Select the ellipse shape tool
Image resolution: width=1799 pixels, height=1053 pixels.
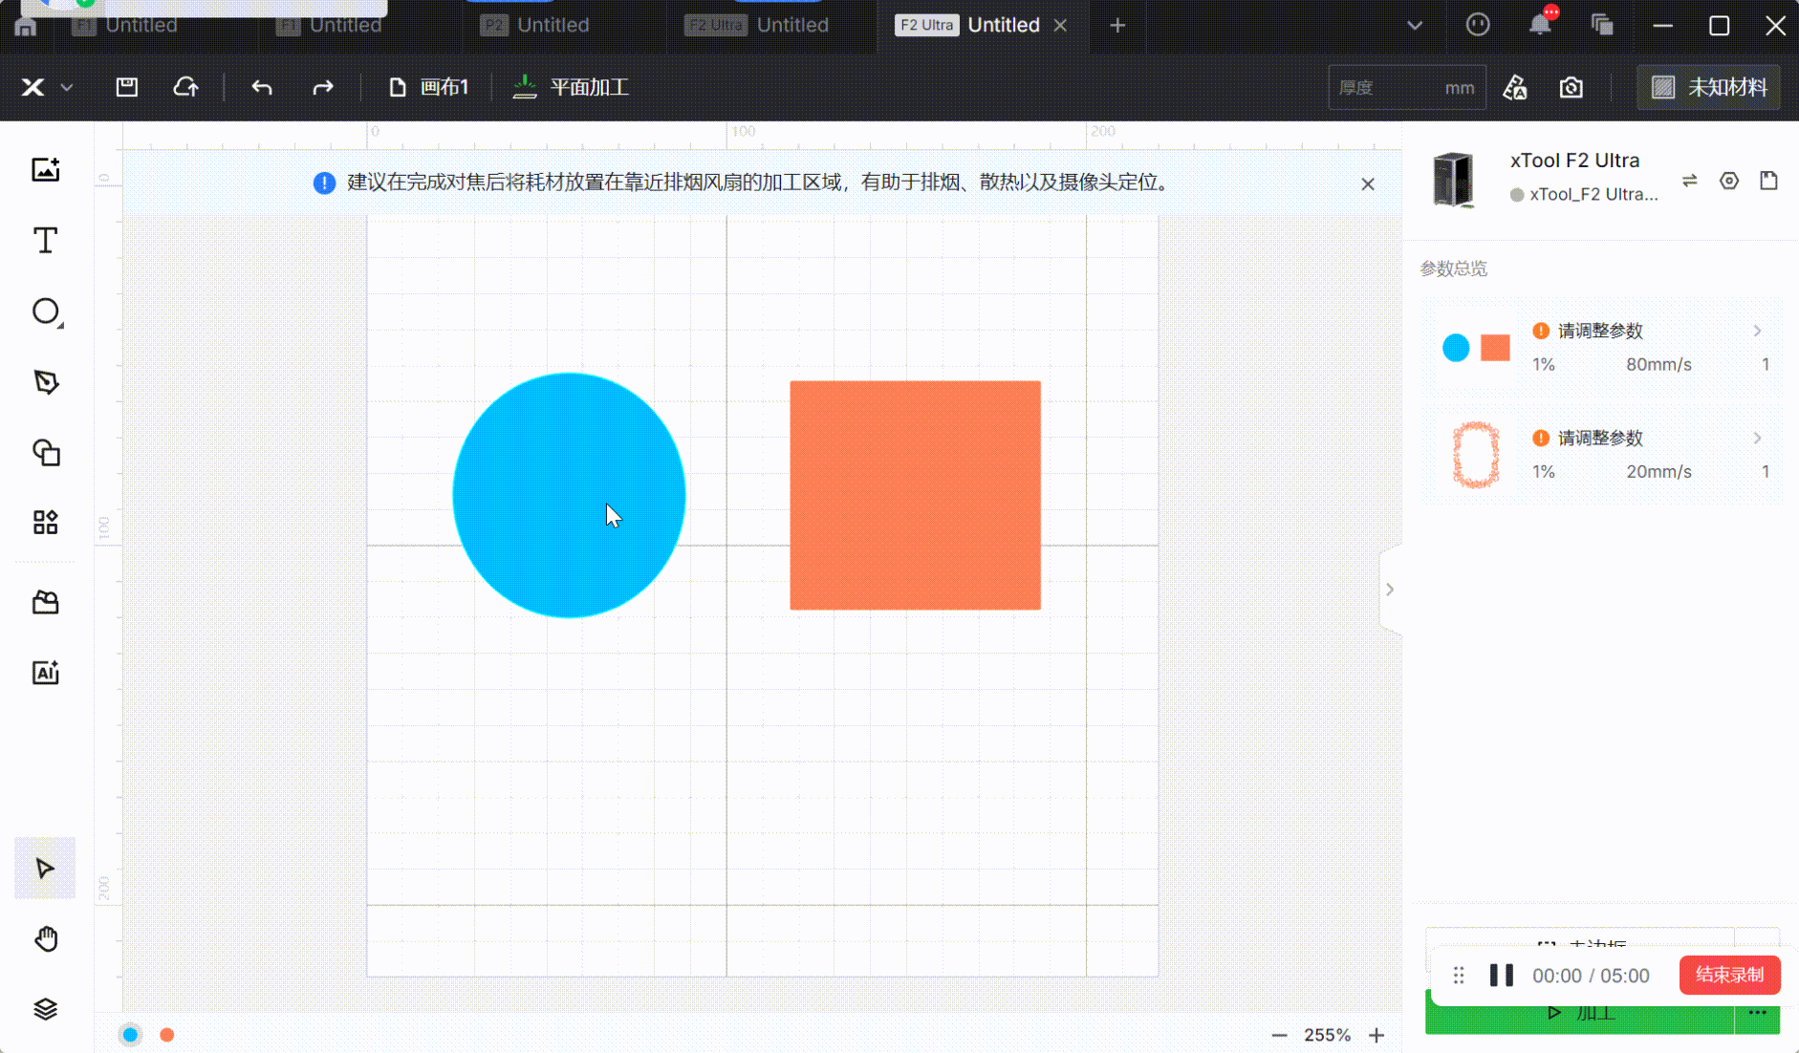tap(45, 312)
